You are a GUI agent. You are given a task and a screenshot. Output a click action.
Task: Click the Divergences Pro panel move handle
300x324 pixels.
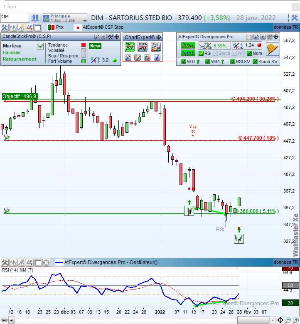pos(276,37)
